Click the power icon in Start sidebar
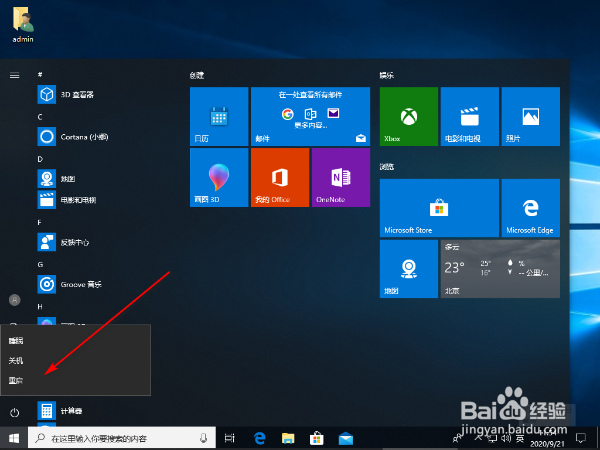This screenshot has height=450, width=600. [15, 412]
